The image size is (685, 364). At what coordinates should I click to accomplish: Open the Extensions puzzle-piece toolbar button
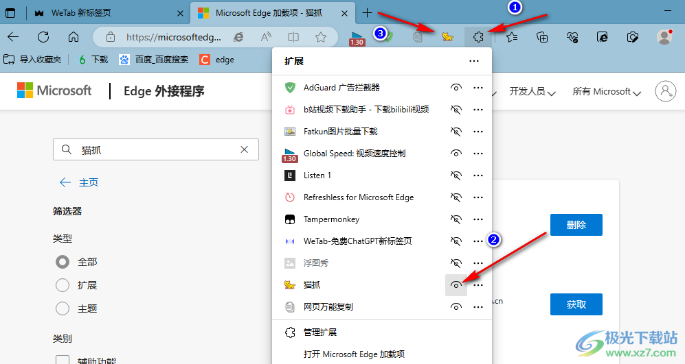click(478, 37)
